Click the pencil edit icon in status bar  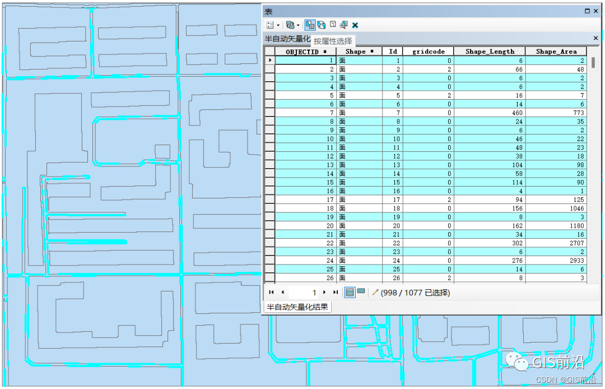point(375,292)
